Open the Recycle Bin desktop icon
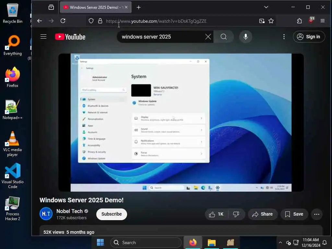This screenshot has width=332, height=249. (x=13, y=13)
